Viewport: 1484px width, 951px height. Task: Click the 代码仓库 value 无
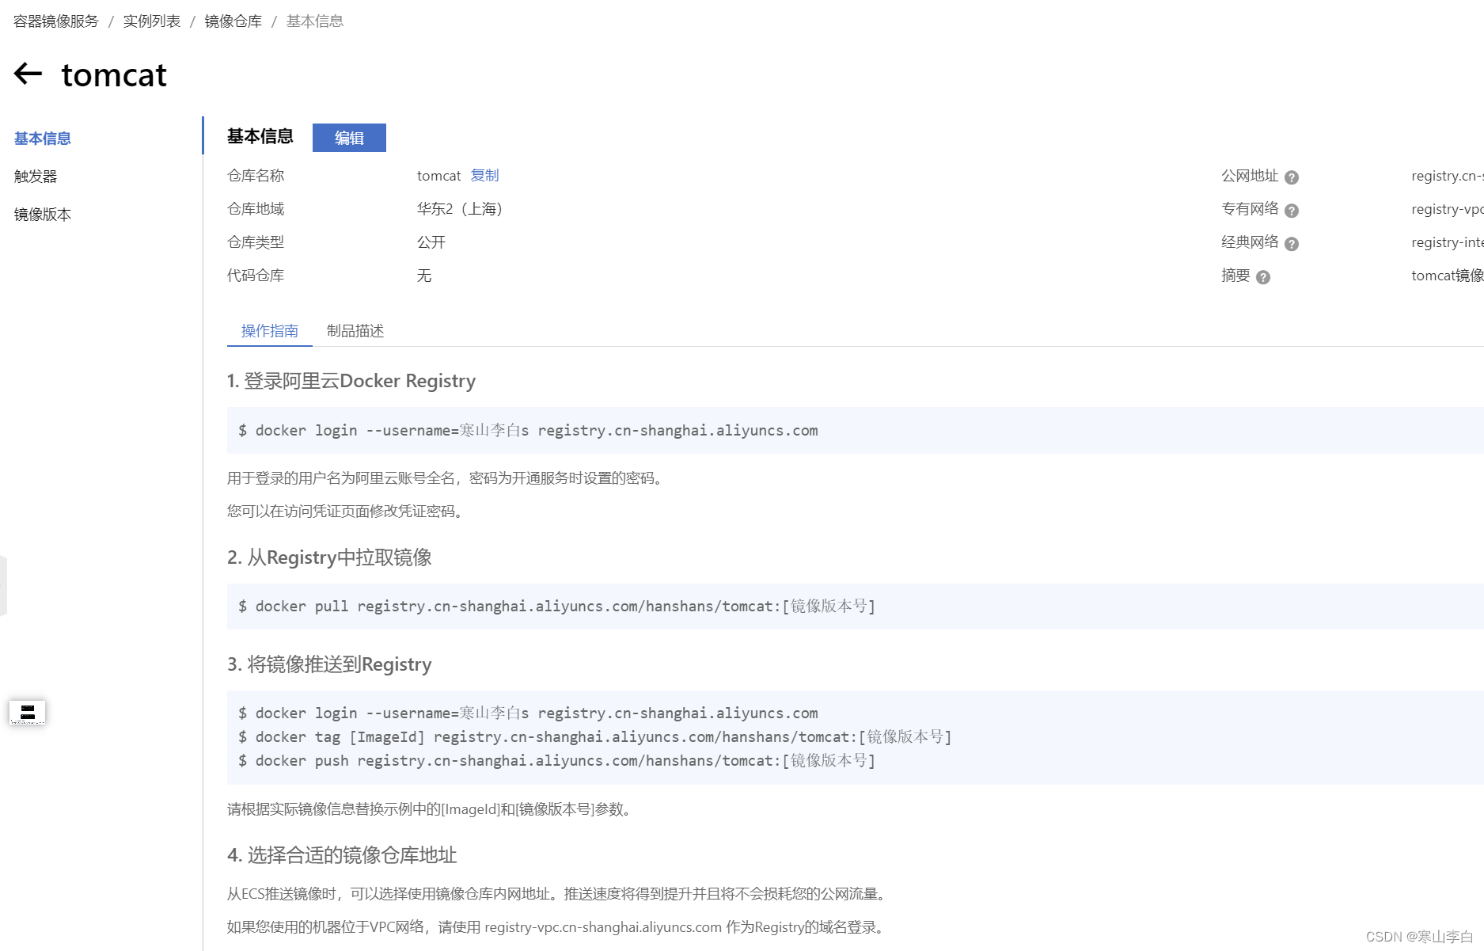point(424,276)
